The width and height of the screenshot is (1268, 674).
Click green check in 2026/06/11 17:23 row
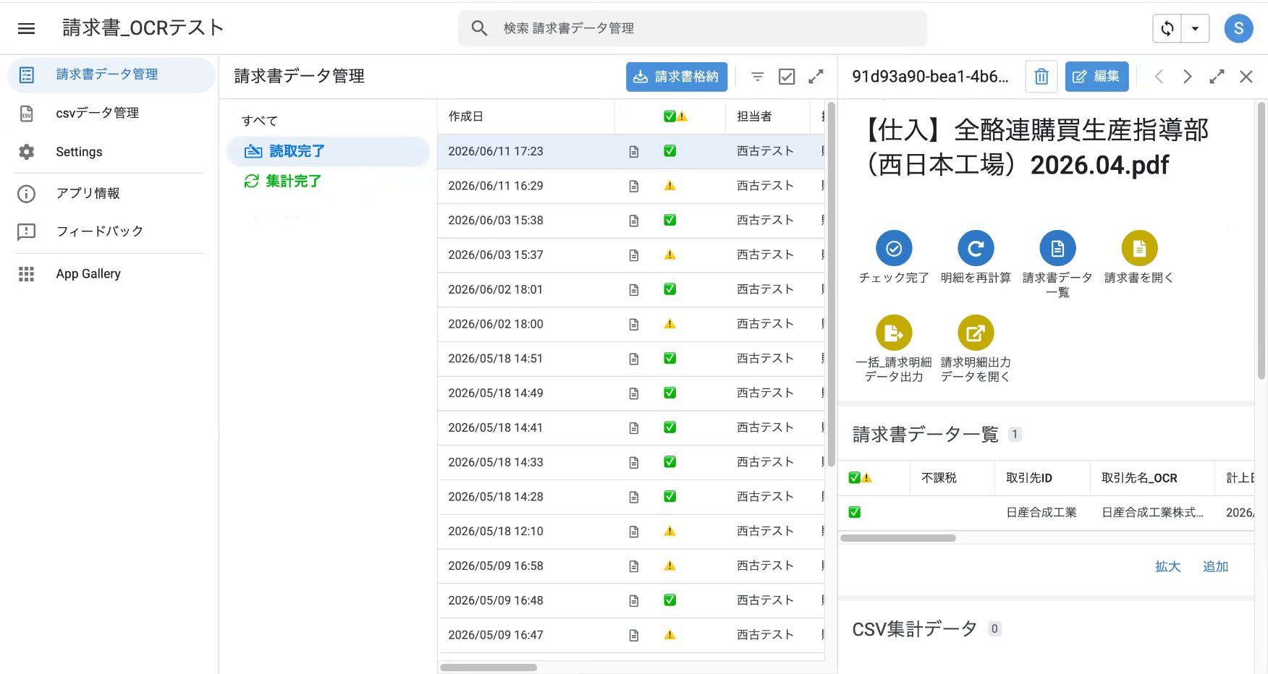[x=670, y=151]
